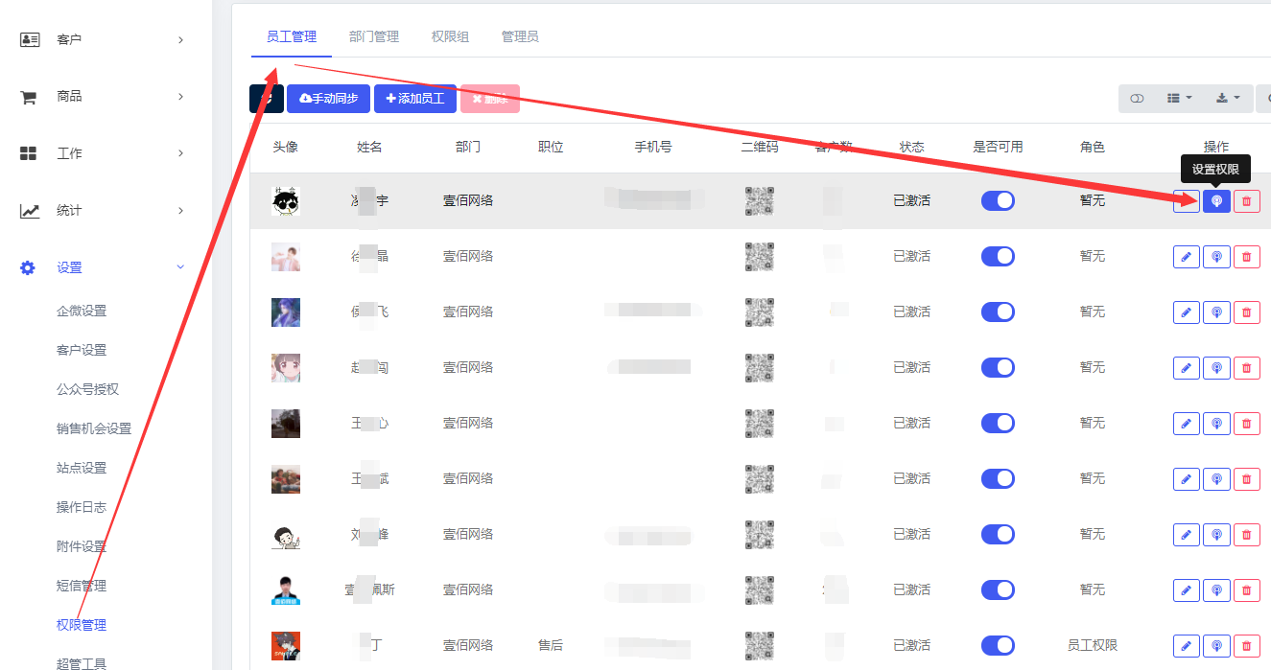Click the set-permission icon in first employee row

[x=1216, y=201]
